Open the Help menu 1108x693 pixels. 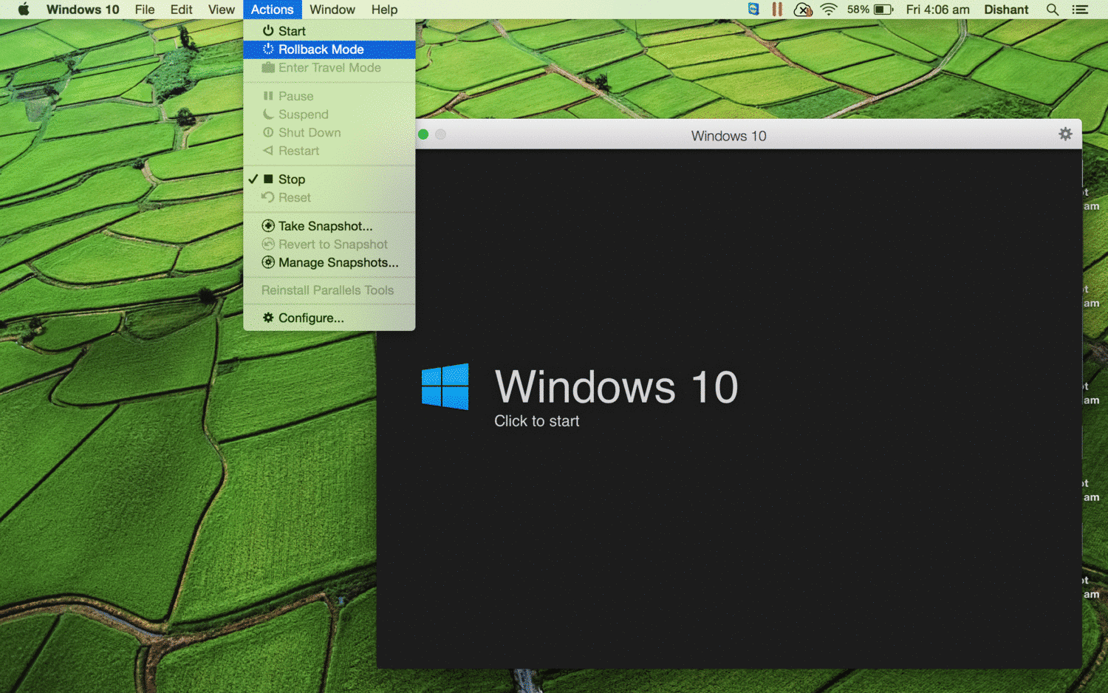(384, 10)
